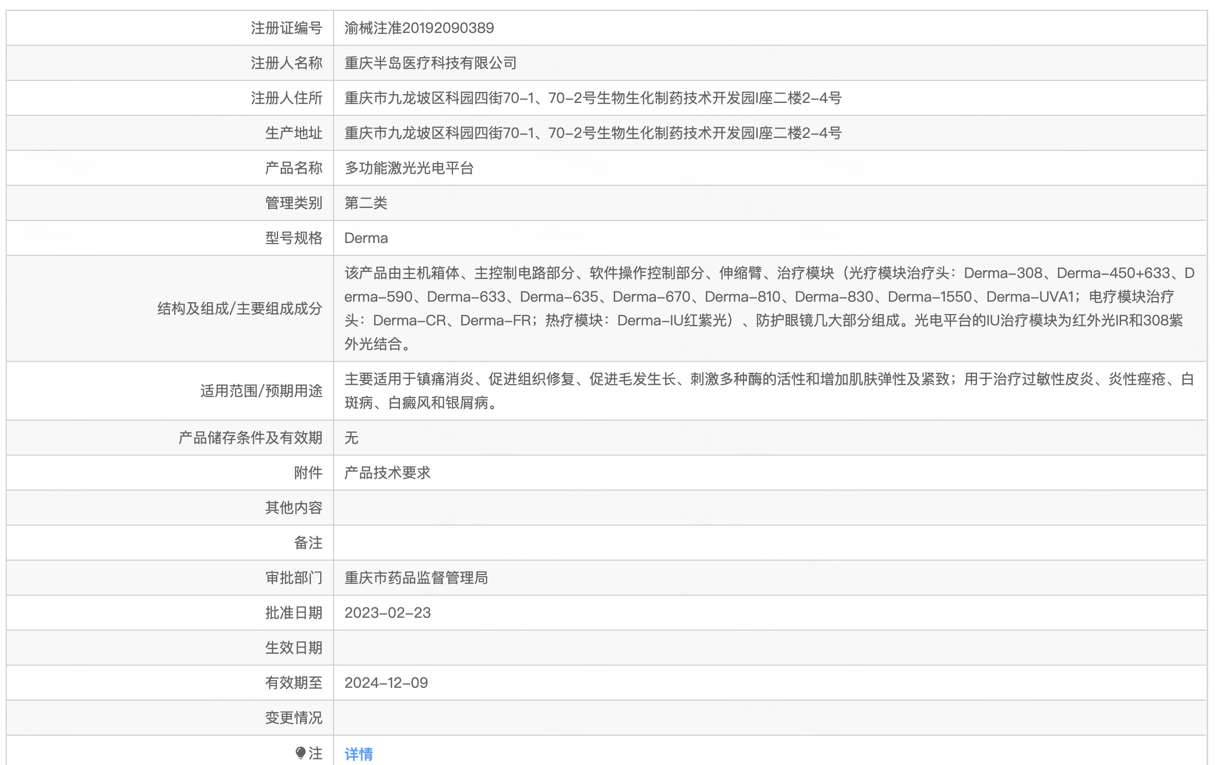The height and width of the screenshot is (765, 1220).
Task: Click the 第二类 management category value
Action: pyautogui.click(x=366, y=203)
